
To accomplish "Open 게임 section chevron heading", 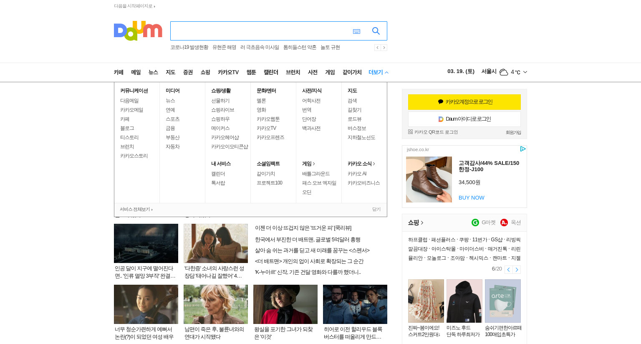I will (308, 164).
